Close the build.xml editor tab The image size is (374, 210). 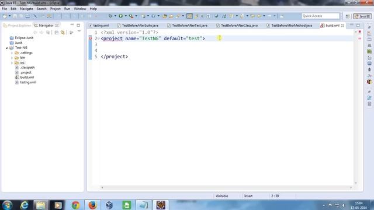point(343,26)
